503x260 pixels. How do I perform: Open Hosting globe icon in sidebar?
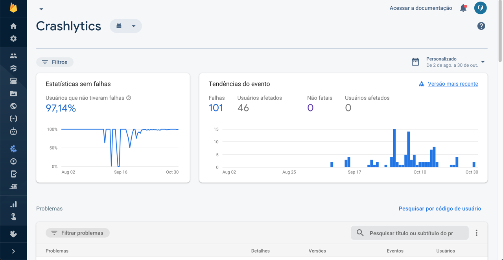[13, 106]
